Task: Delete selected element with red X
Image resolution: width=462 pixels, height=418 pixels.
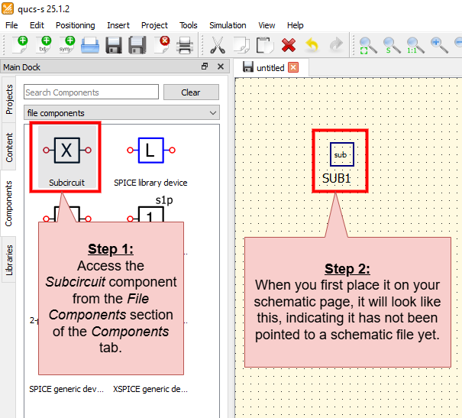Action: [289, 45]
